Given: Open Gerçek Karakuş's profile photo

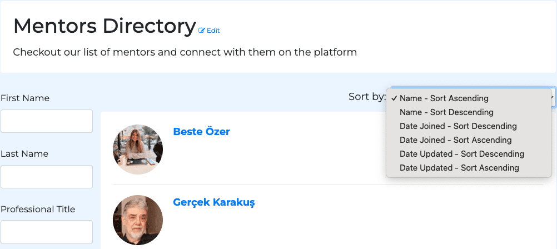Looking at the screenshot, I should 138,220.
